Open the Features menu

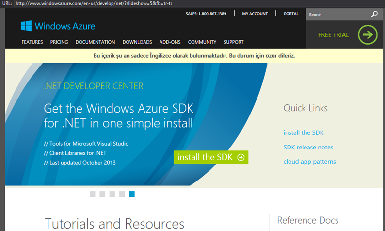point(32,42)
